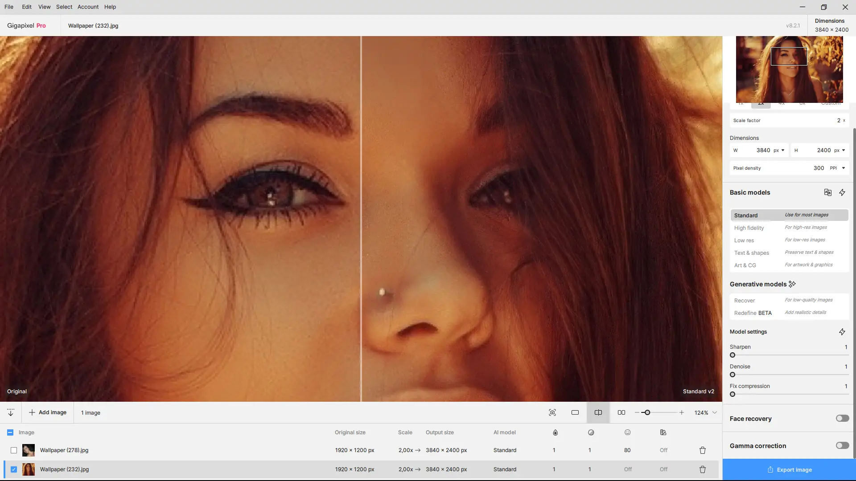Turn on Gamma correction switch
856x481 pixels.
842,445
